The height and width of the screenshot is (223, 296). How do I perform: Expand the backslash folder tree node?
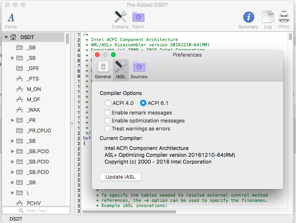[13, 193]
